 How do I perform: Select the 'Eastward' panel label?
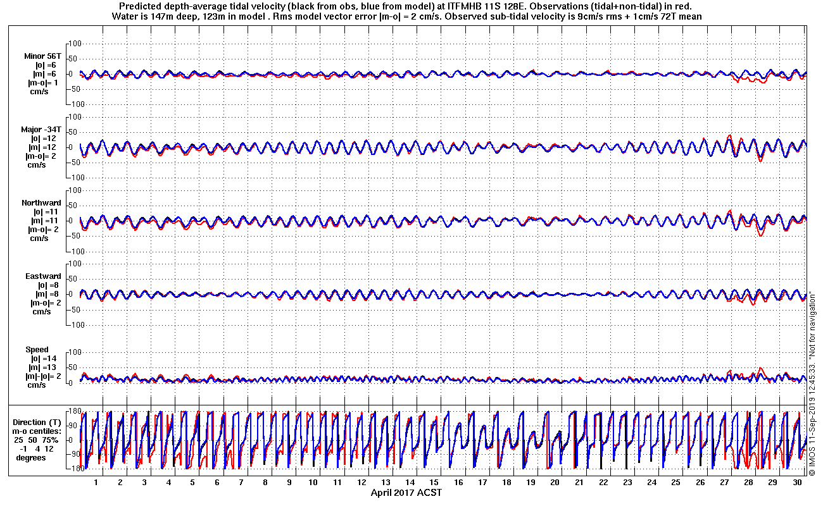(x=43, y=276)
